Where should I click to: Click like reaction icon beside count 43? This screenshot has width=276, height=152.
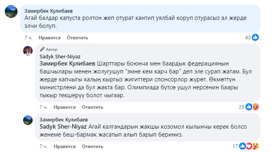click(x=255, y=37)
